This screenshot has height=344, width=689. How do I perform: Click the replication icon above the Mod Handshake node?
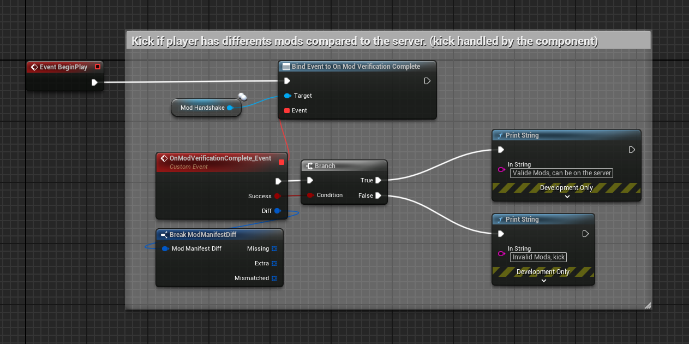243,97
